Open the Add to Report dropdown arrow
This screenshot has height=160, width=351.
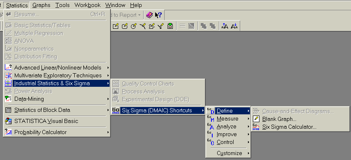(139, 15)
